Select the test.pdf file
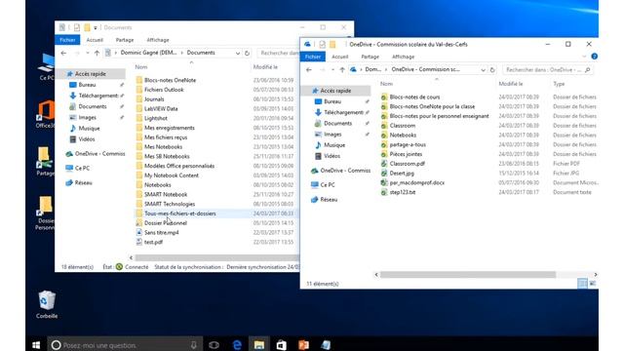The image size is (624, 351). (153, 242)
